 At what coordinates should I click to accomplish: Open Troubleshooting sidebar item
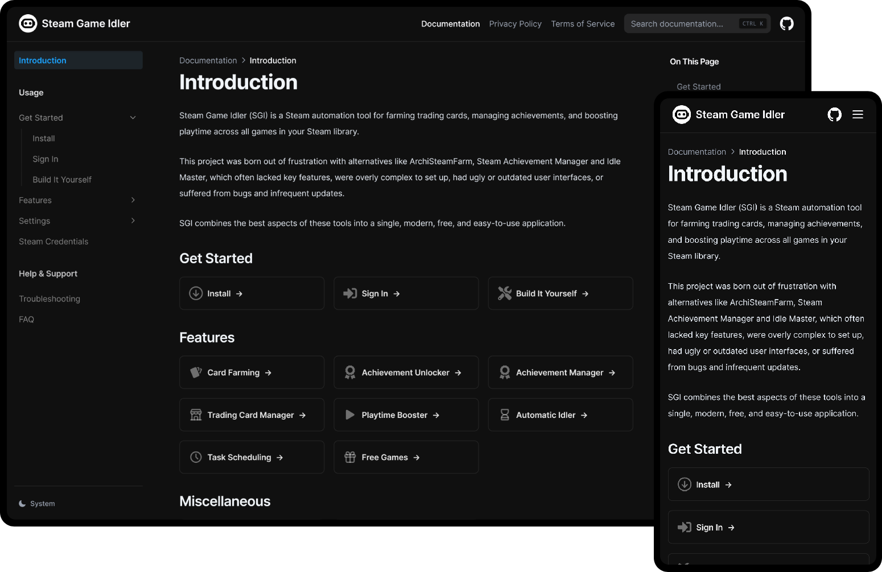click(50, 299)
